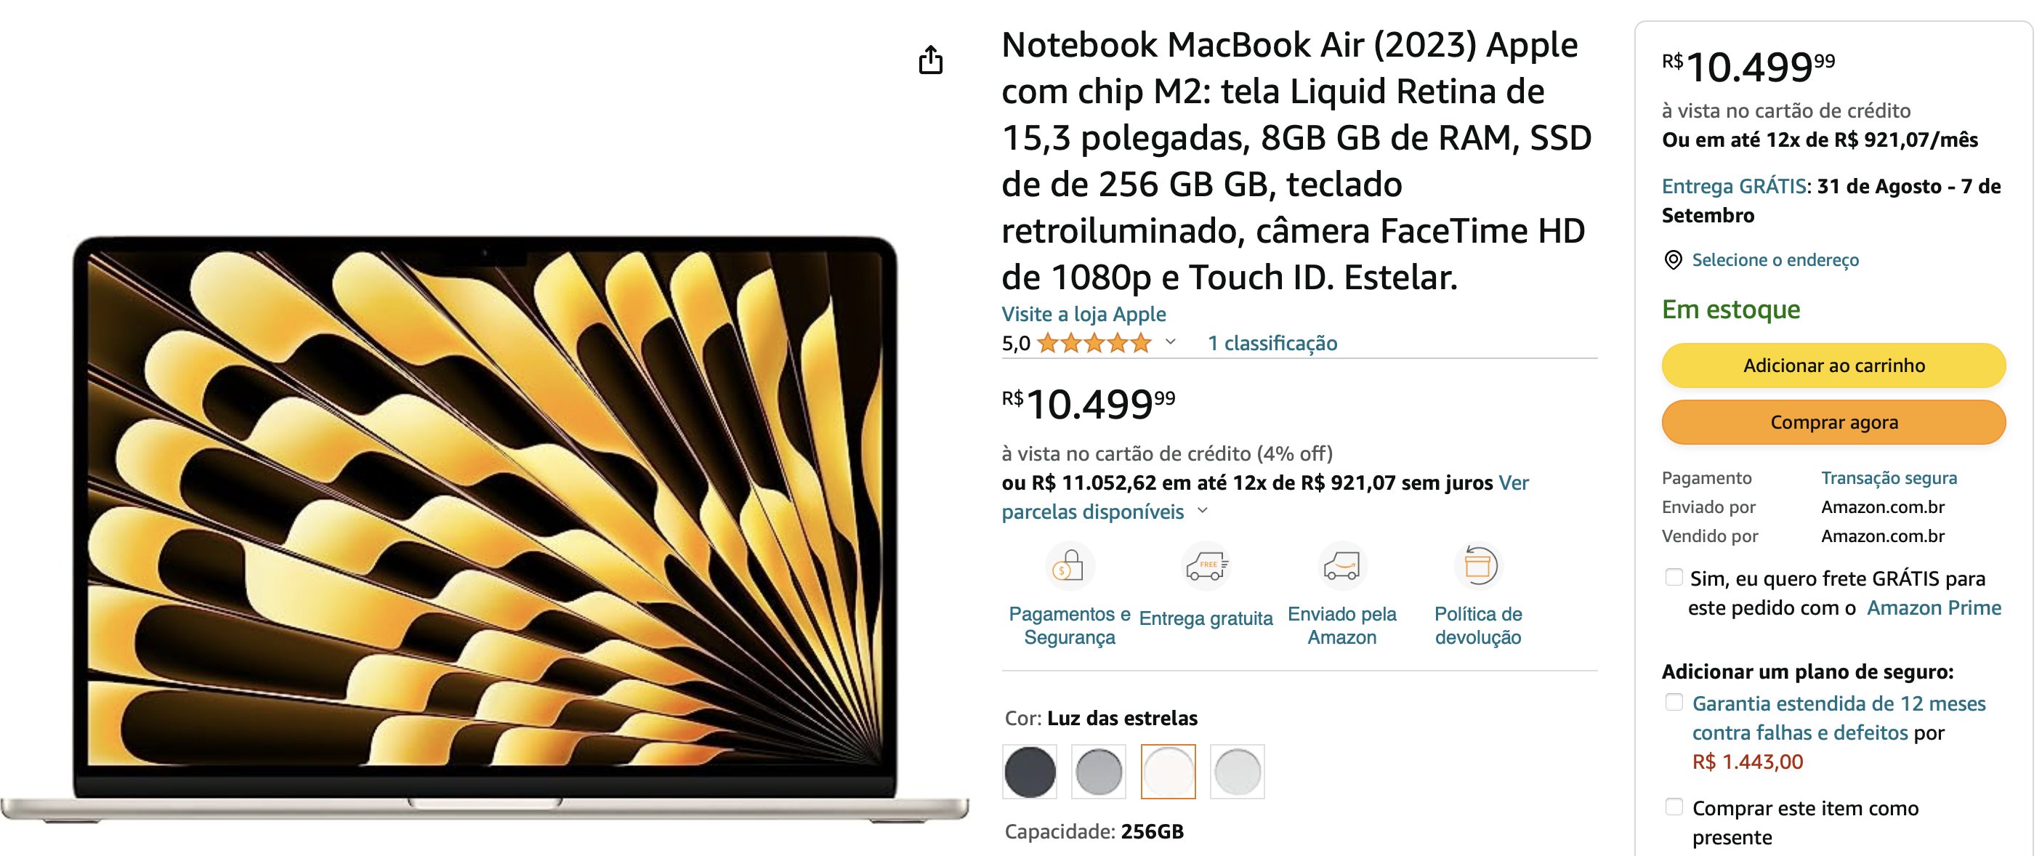
Task: Click the Enviado pela Amazon van icon
Action: (1342, 566)
